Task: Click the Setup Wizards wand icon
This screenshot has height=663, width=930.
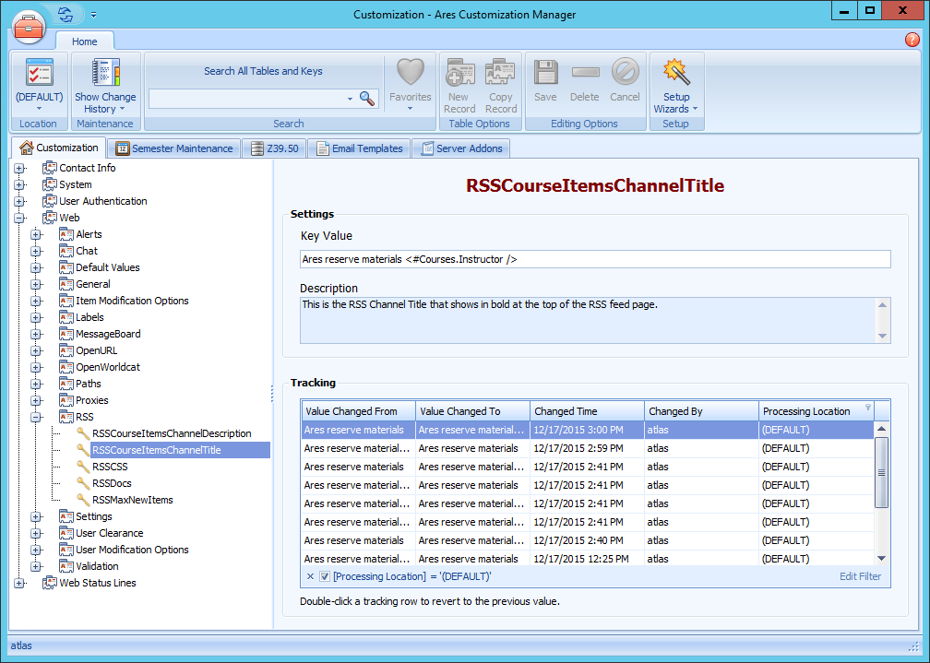Action: tap(676, 73)
